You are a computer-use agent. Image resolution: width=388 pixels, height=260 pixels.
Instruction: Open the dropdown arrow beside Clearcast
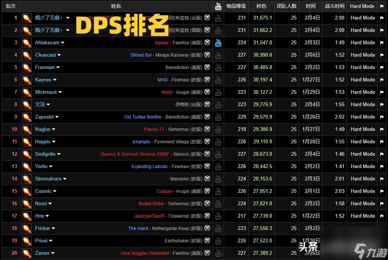coord(59,55)
